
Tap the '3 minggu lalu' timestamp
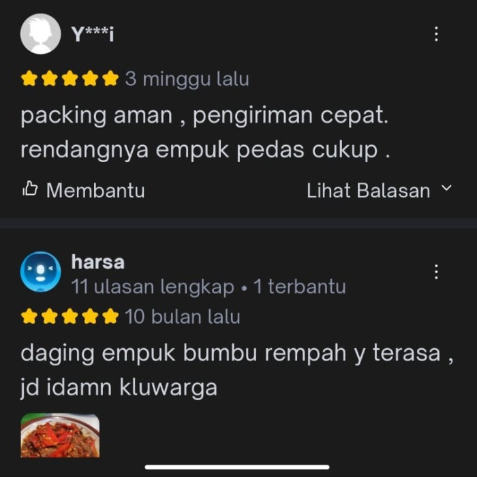(187, 79)
